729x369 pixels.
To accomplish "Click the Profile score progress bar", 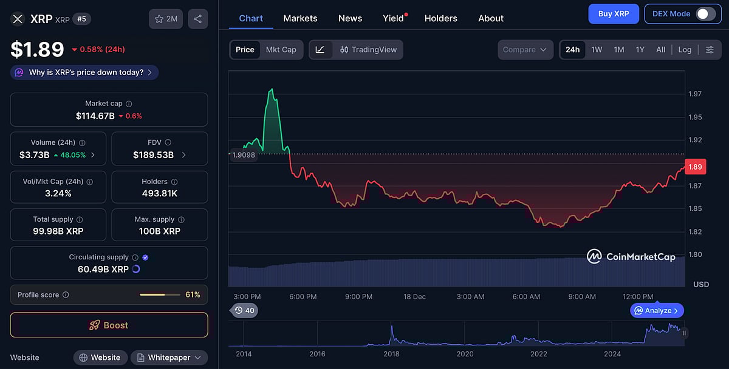I will tap(160, 294).
